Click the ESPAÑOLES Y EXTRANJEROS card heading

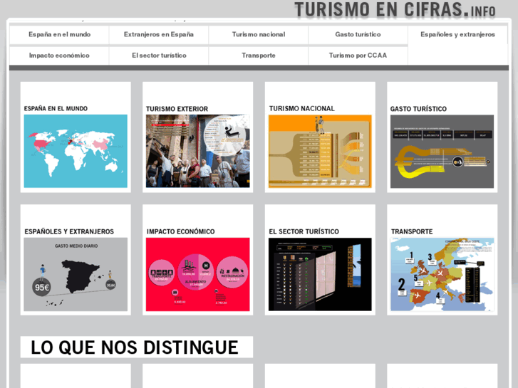pyautogui.click(x=69, y=232)
